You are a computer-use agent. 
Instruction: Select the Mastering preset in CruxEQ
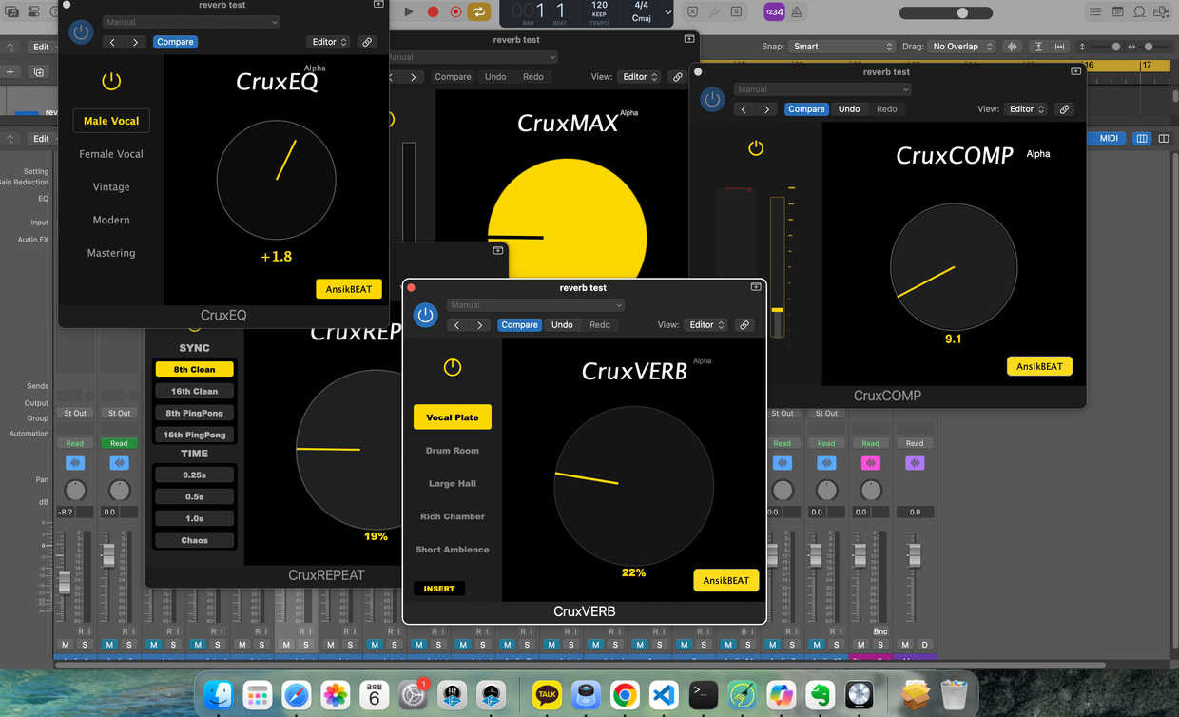tap(111, 253)
